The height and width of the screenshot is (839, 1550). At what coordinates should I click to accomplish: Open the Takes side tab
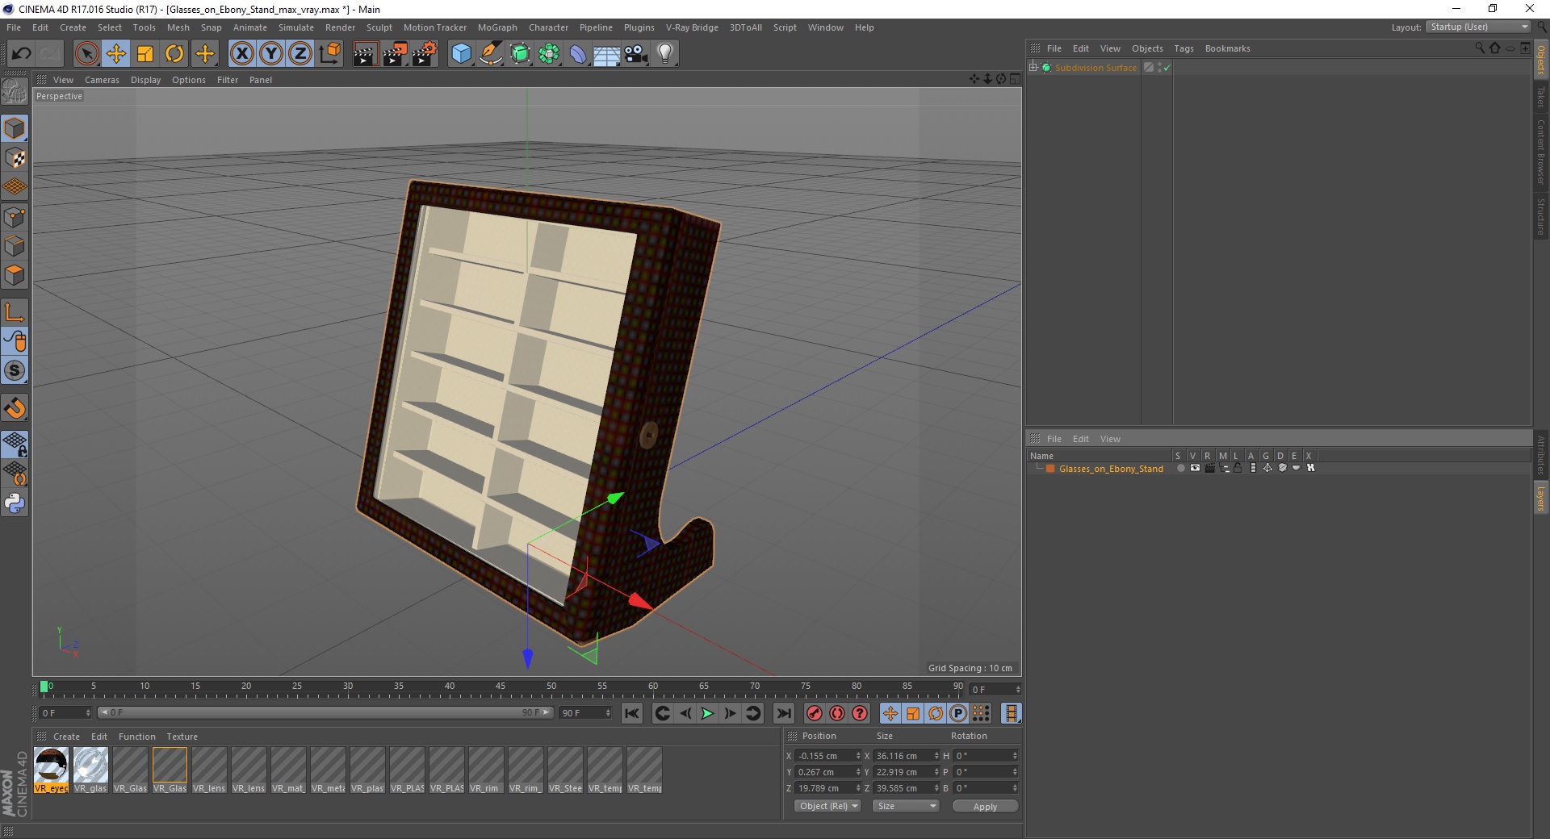[1541, 97]
